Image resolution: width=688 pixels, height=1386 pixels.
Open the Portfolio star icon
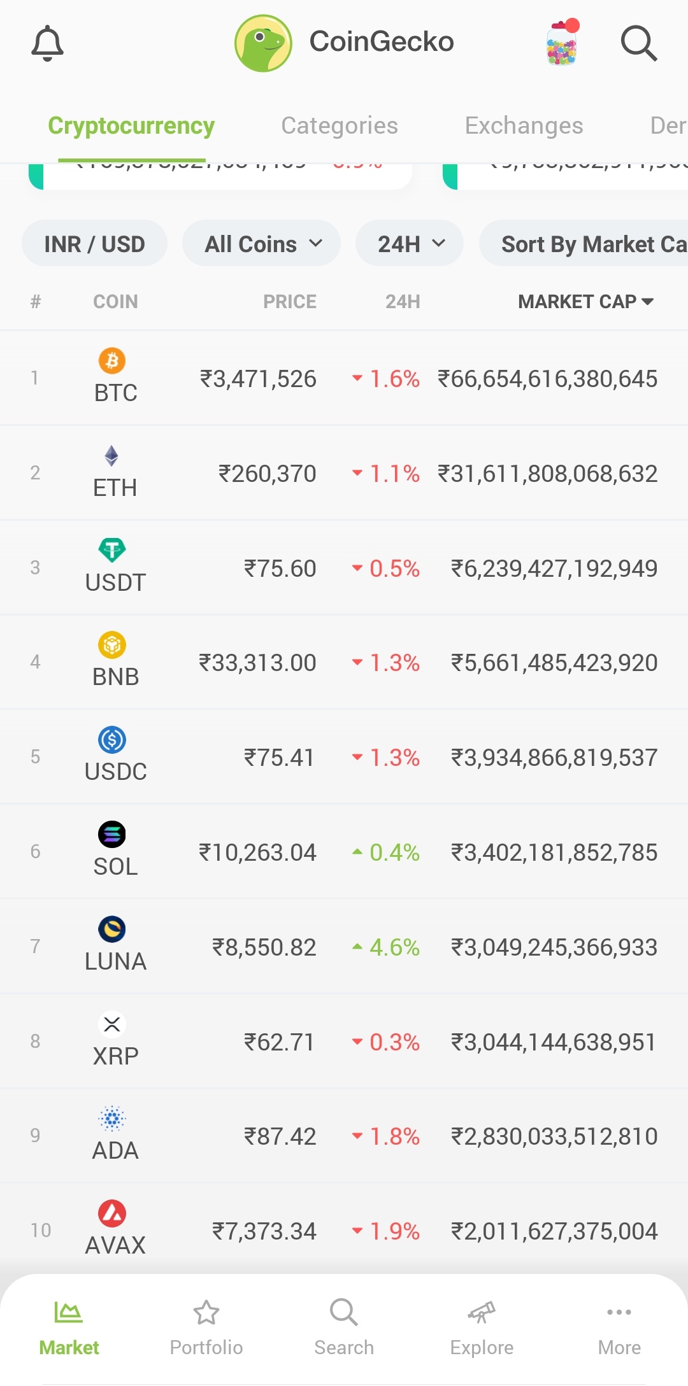pyautogui.click(x=206, y=1312)
